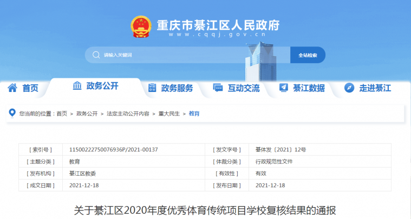The width and height of the screenshot is (411, 219).
Task: Click the home icon beside 首页
Action: tap(12, 88)
